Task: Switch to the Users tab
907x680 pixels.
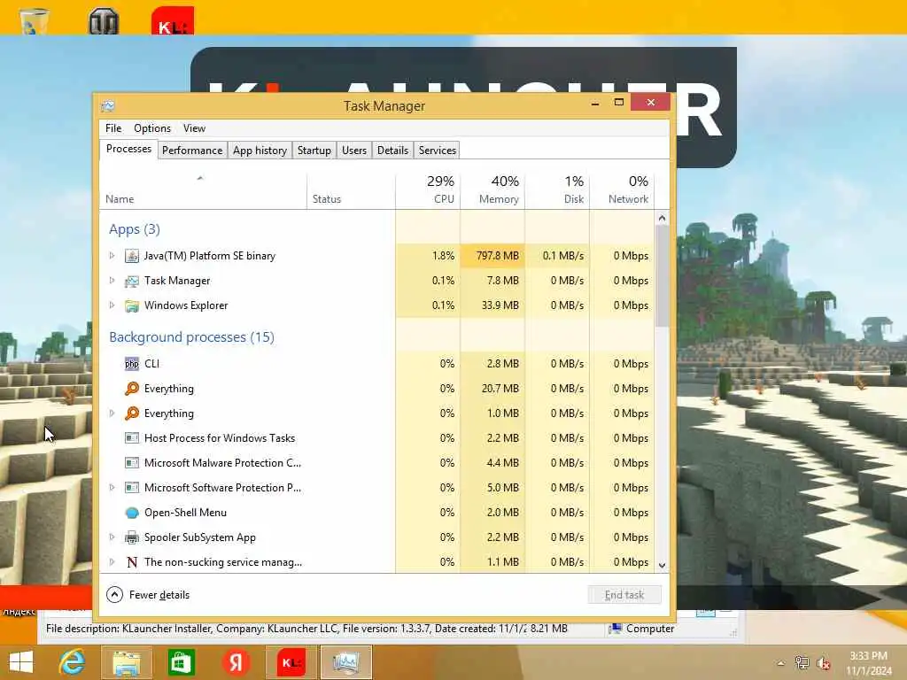Action: pyautogui.click(x=354, y=151)
